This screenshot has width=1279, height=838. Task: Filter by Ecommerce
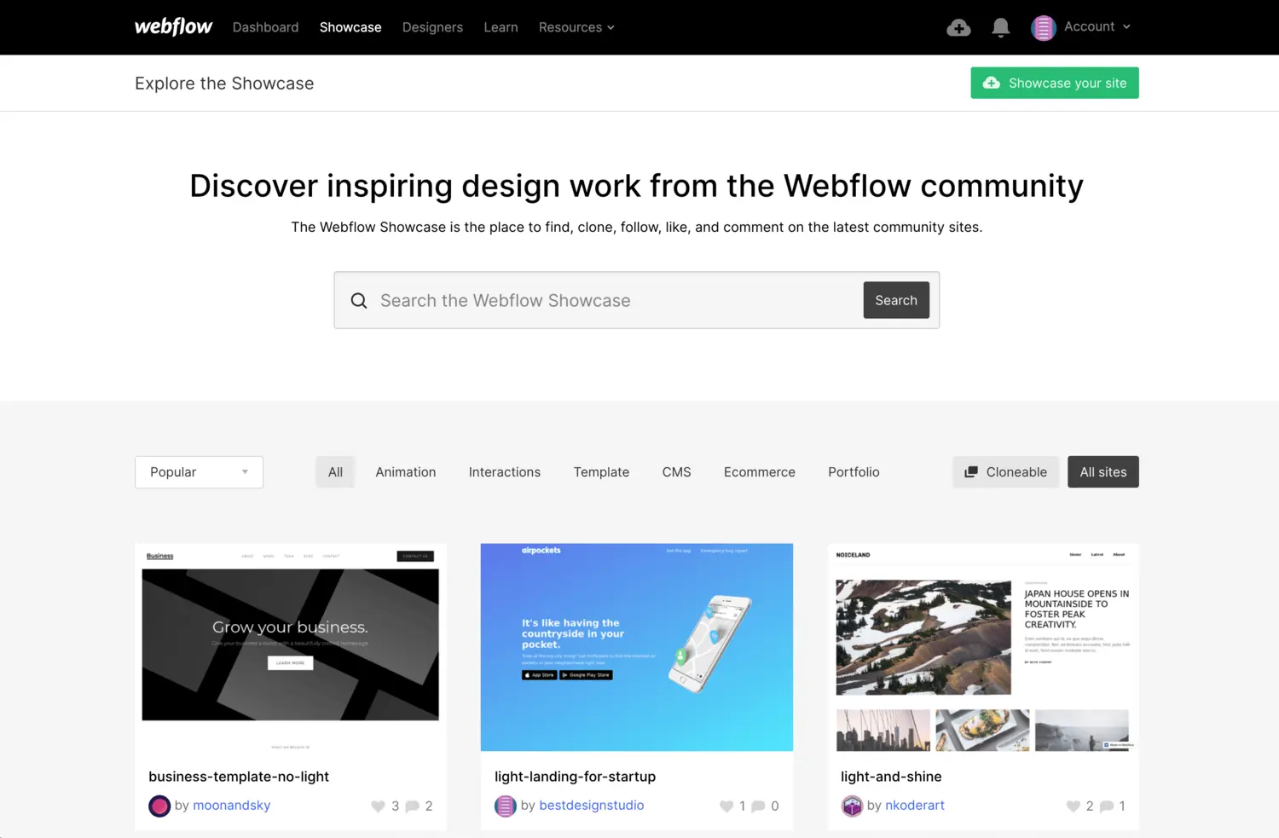[x=760, y=472]
